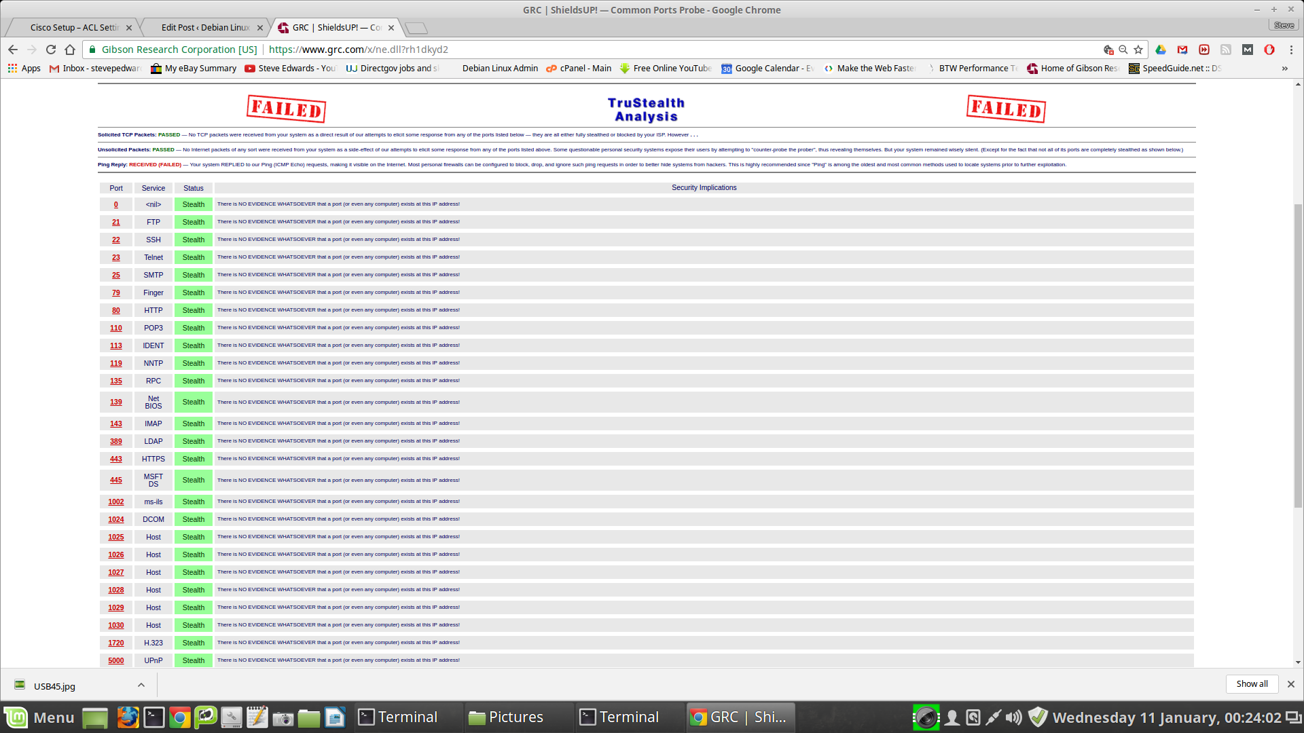Switch to the Edit Post Debian tab
The width and height of the screenshot is (1304, 733).
tap(205, 28)
